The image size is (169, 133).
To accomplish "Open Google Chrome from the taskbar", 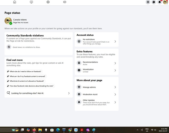I will click(70, 130).
